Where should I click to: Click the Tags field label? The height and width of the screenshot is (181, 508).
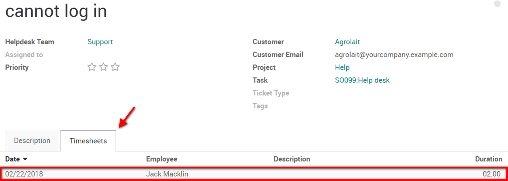(260, 106)
